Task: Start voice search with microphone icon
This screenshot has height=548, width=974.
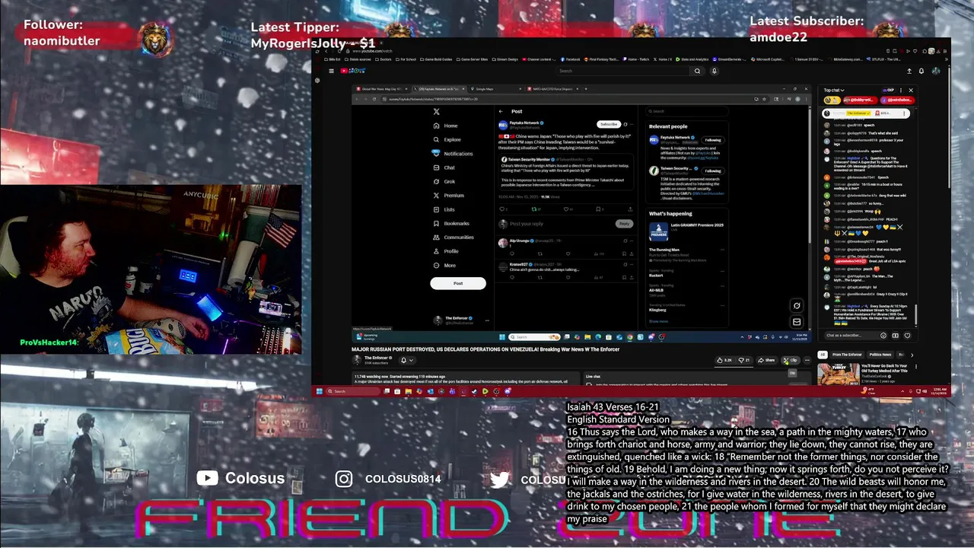Action: (714, 71)
